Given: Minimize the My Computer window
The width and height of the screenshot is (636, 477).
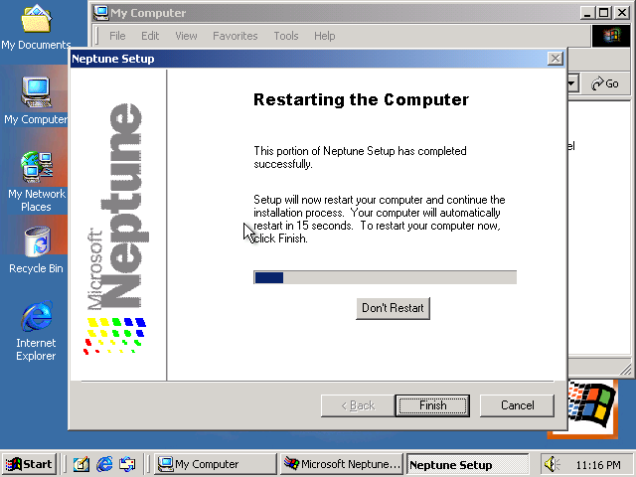Looking at the screenshot, I should (587, 13).
